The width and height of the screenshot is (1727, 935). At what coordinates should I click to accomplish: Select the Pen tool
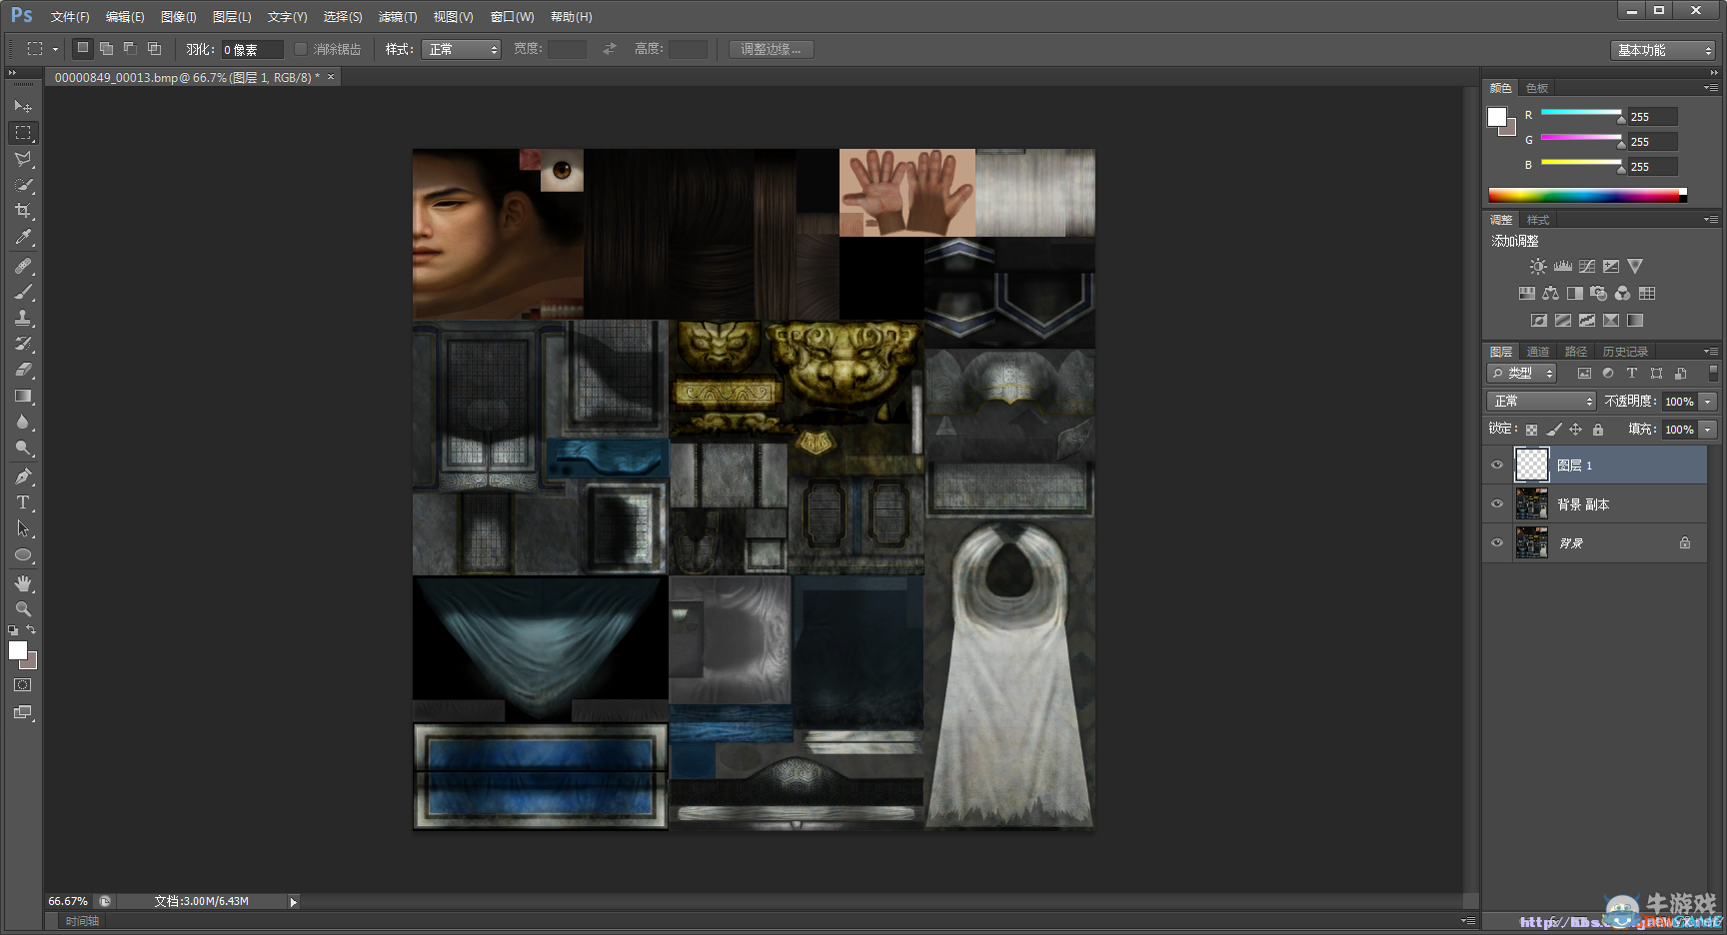(23, 476)
